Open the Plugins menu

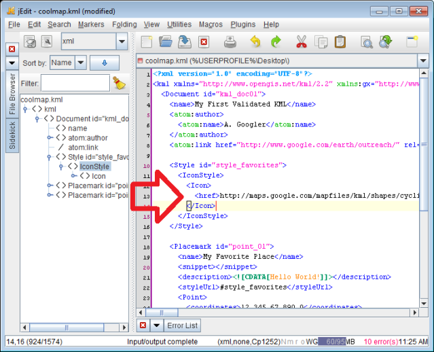(243, 24)
